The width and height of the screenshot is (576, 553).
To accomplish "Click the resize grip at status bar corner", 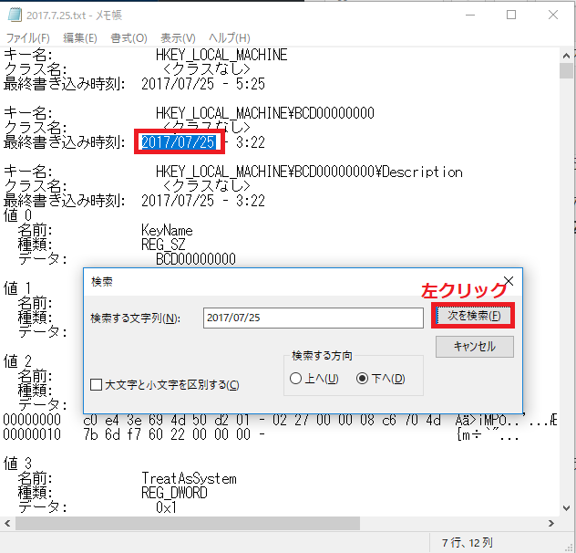I will (571, 548).
